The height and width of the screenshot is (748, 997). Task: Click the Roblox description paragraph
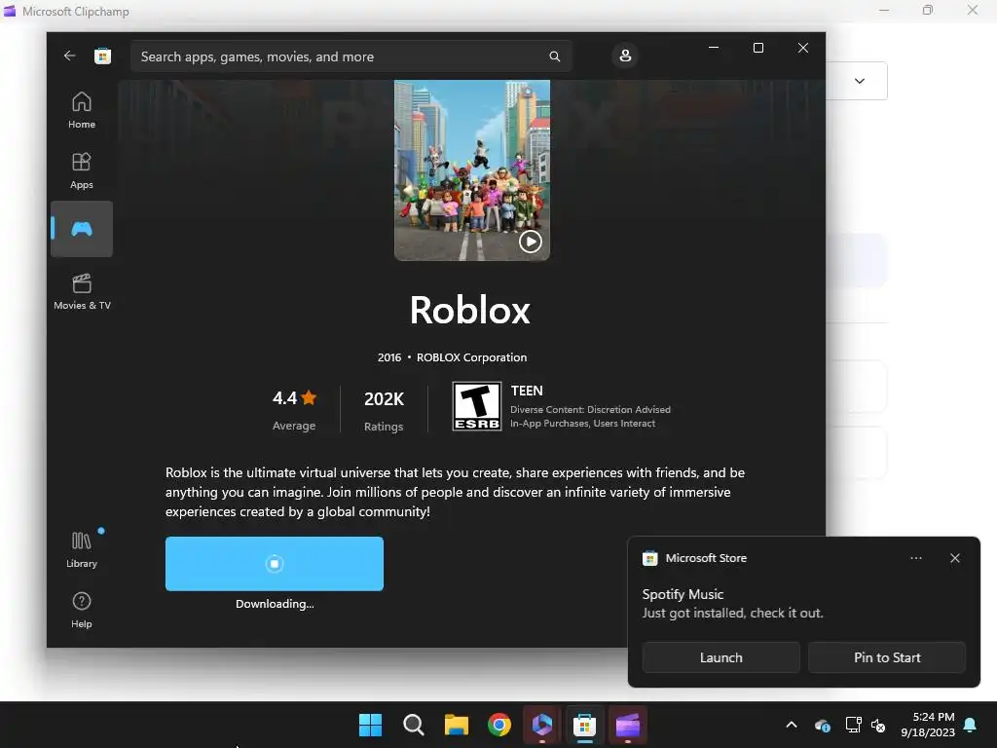[x=455, y=492]
